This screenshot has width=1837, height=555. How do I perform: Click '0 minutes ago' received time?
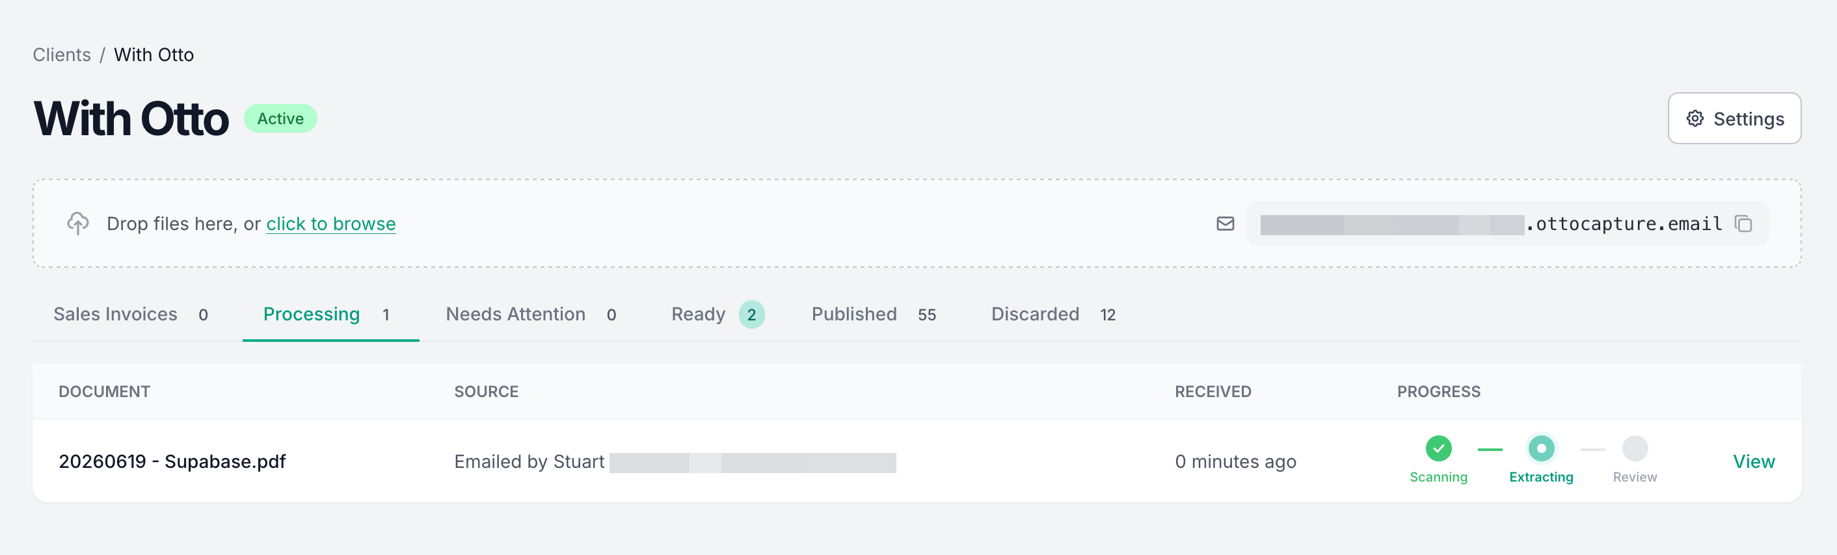[1235, 461]
